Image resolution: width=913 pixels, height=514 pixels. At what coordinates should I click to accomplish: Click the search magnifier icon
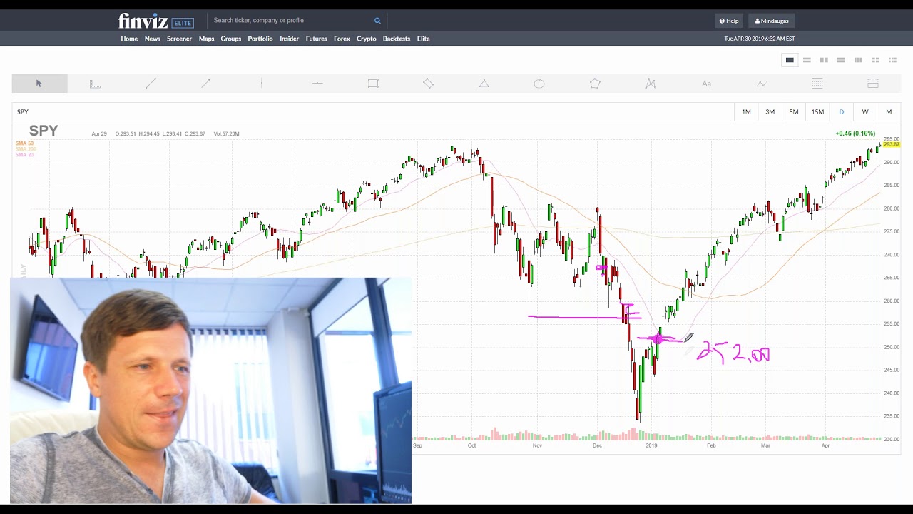point(377,21)
